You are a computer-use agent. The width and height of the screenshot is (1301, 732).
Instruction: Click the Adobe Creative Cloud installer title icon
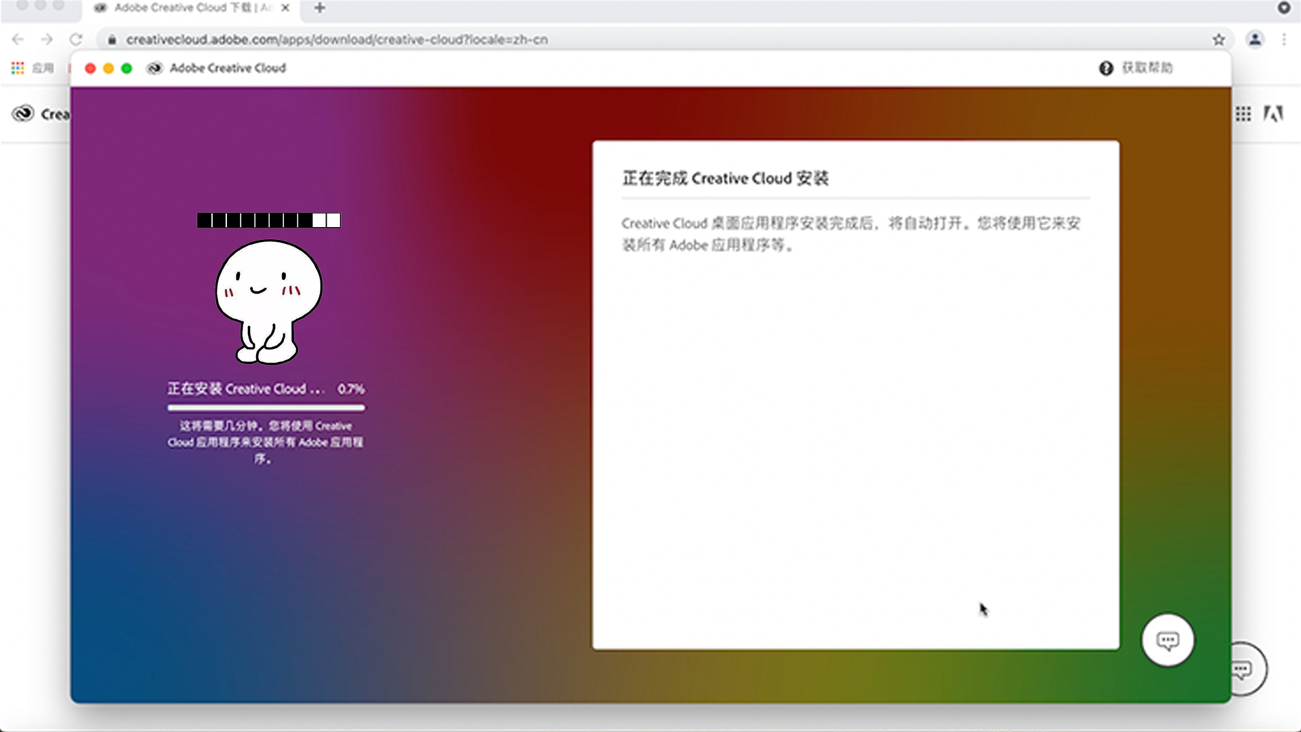[154, 68]
